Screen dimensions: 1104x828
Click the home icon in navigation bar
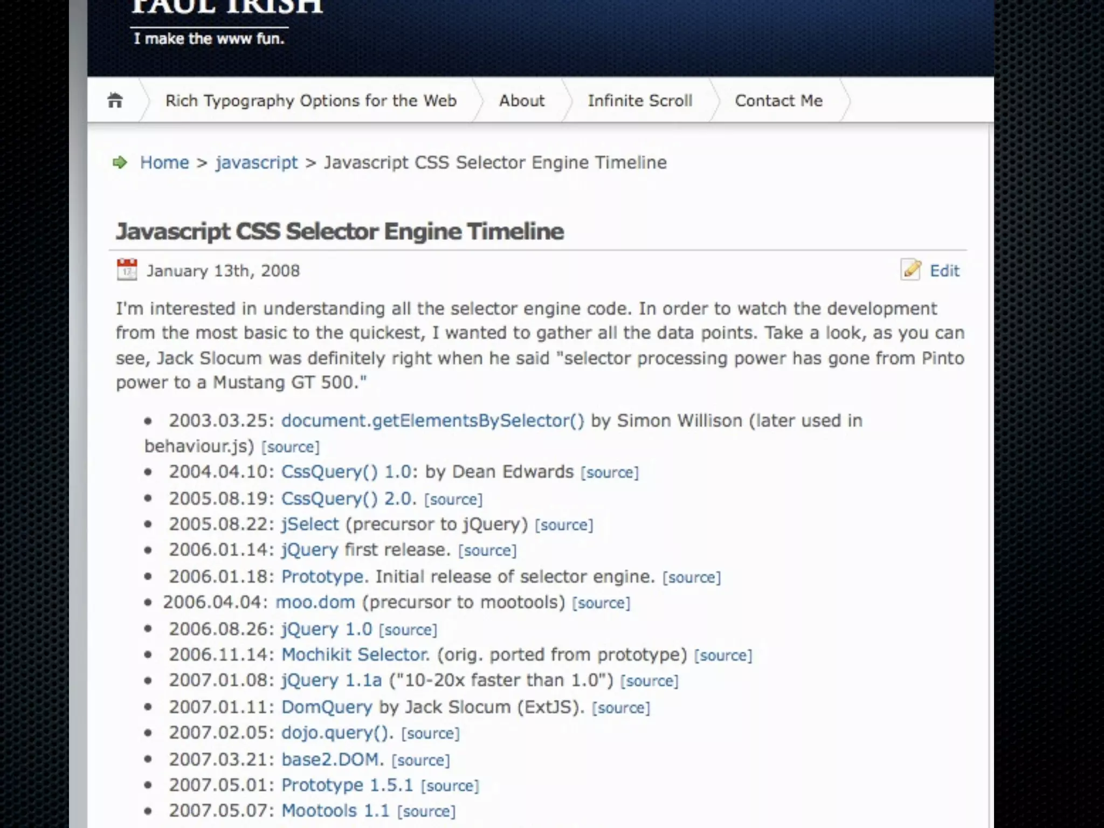tap(115, 100)
